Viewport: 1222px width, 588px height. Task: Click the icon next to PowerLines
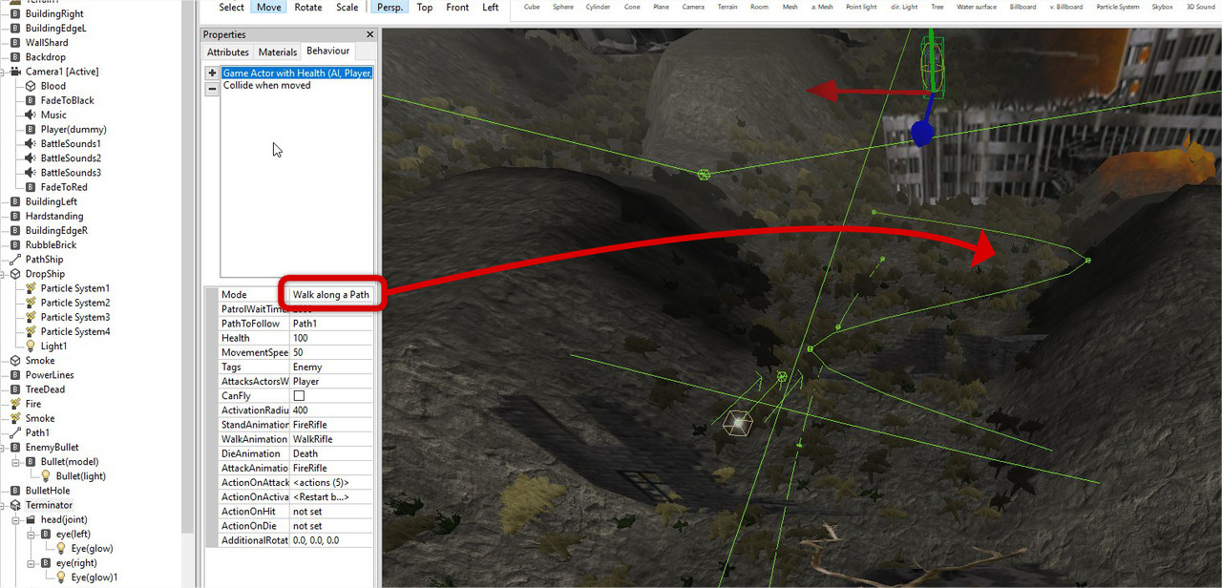coord(15,375)
